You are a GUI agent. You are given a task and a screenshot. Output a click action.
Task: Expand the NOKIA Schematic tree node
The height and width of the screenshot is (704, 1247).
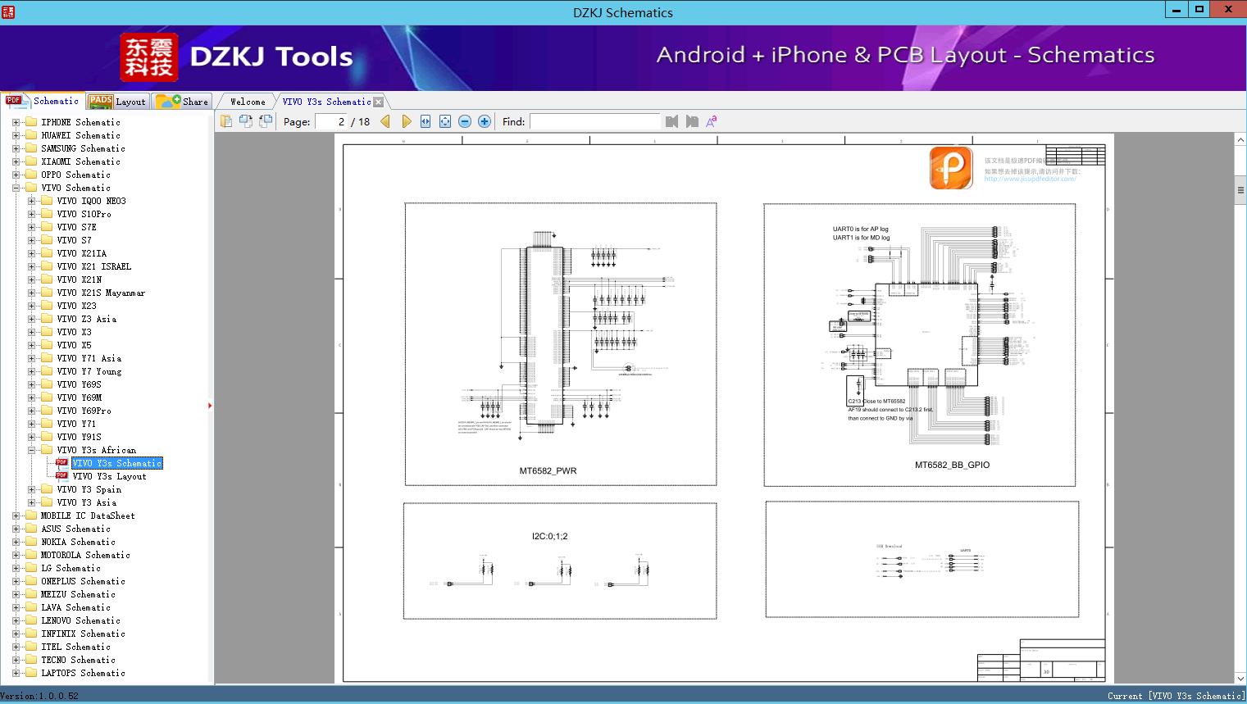coord(15,542)
